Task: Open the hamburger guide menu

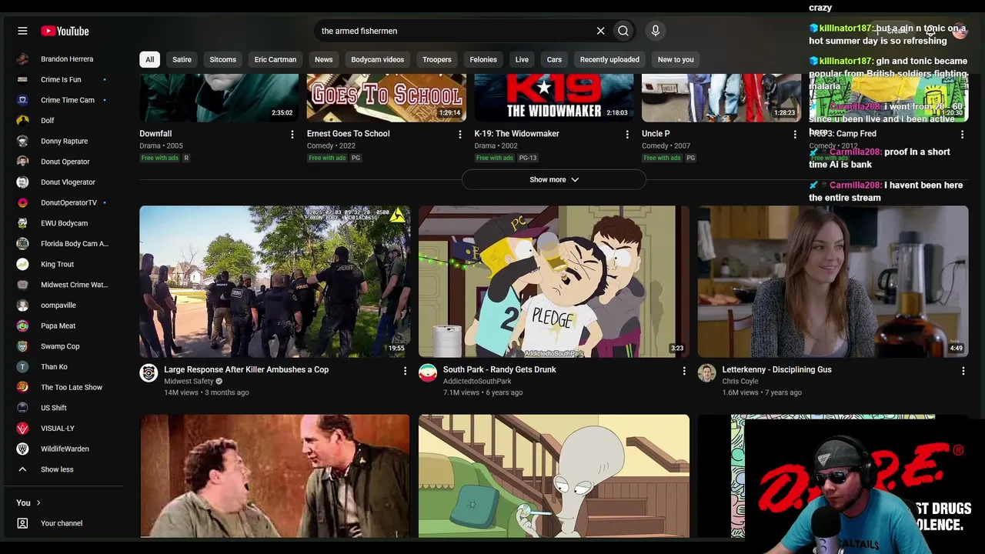Action: click(22, 31)
